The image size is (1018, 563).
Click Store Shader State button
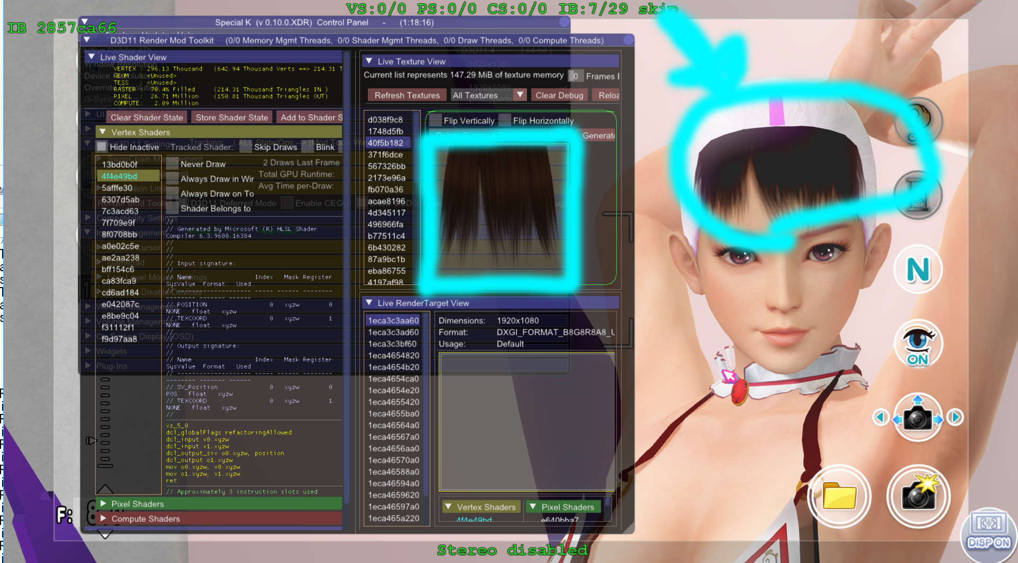click(x=232, y=117)
